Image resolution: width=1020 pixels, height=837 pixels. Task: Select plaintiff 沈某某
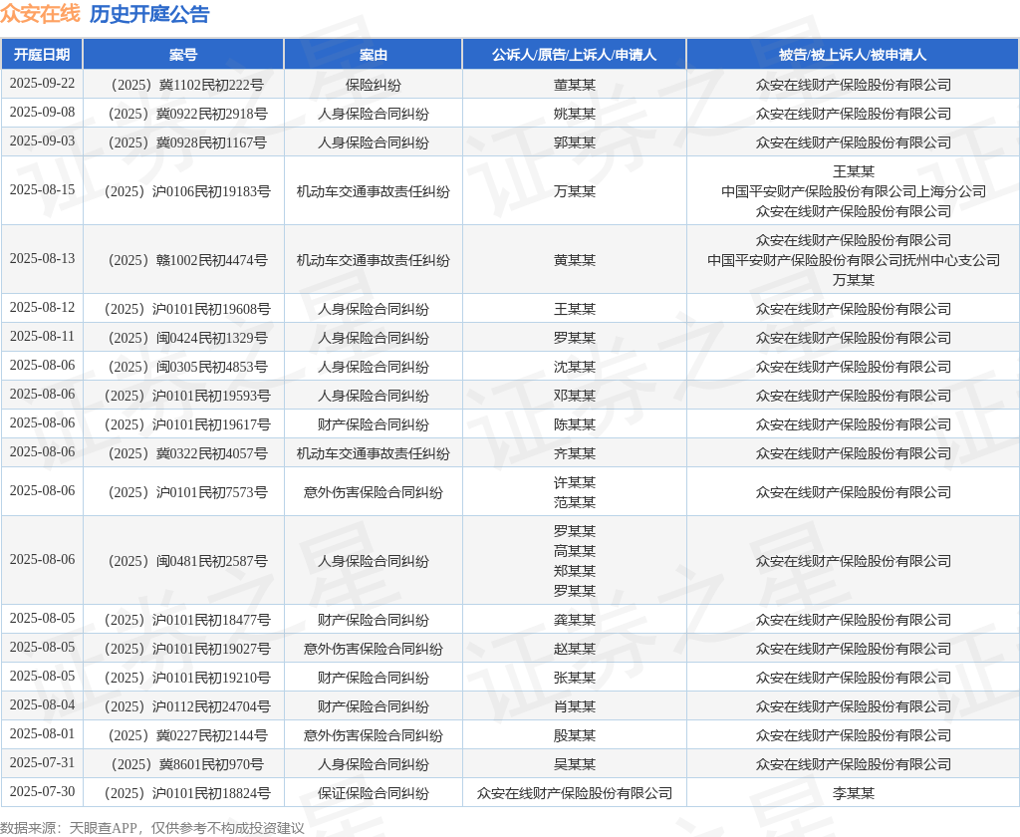coord(575,367)
